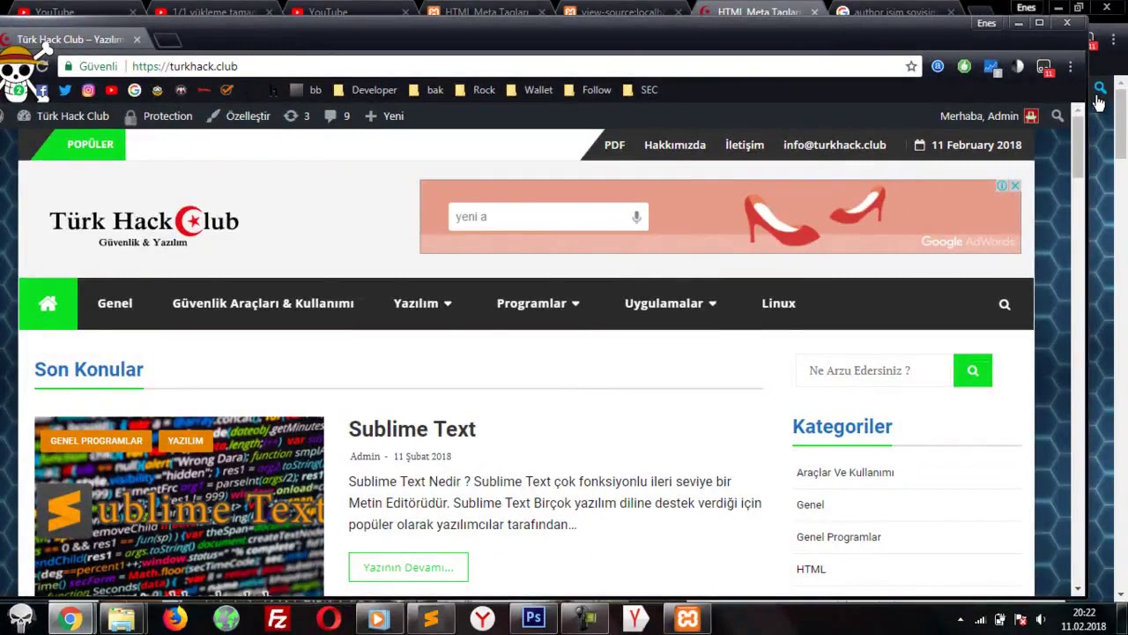Click the volume icon in system tray

pyautogui.click(x=1041, y=619)
